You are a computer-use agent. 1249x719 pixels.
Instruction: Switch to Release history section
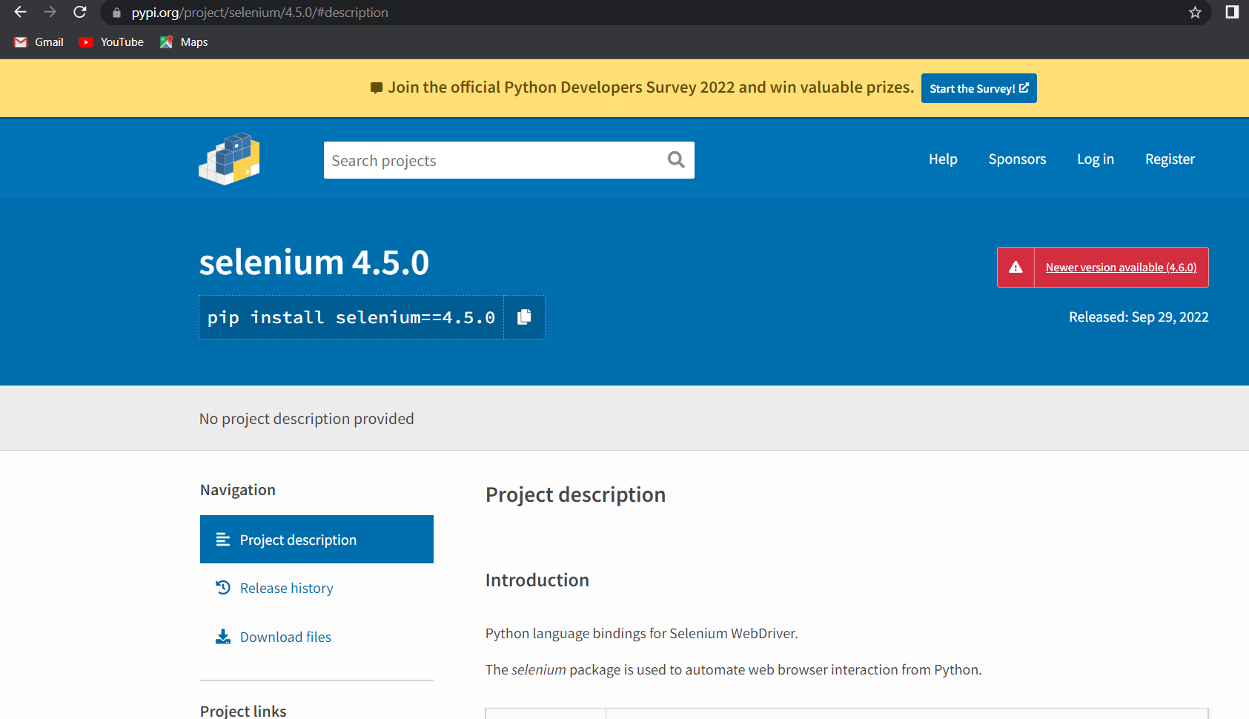click(x=286, y=587)
